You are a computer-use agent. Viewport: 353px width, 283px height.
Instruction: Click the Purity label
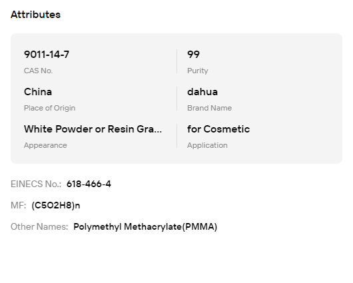(197, 71)
